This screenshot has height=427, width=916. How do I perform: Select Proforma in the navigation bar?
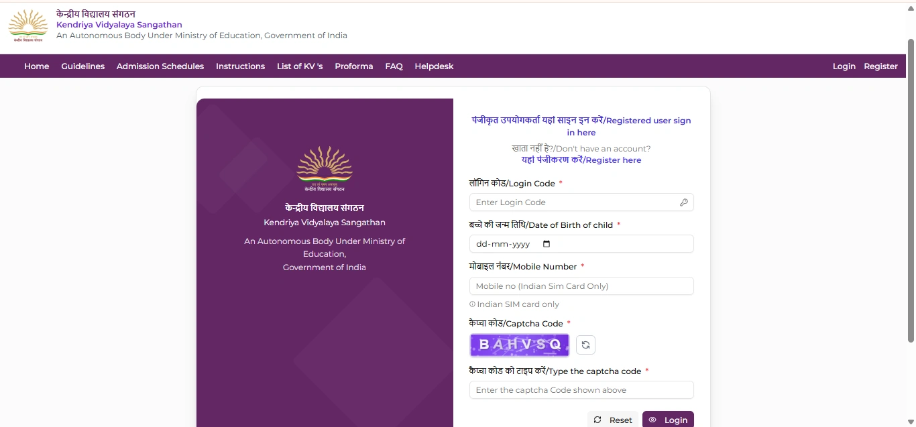pos(354,66)
